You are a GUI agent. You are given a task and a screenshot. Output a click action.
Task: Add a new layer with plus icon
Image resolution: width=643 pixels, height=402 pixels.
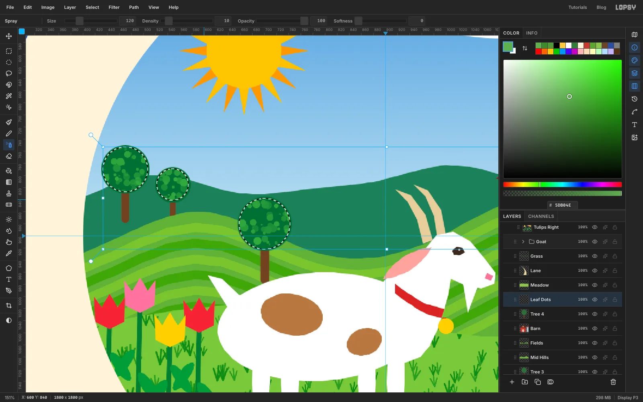(512, 382)
